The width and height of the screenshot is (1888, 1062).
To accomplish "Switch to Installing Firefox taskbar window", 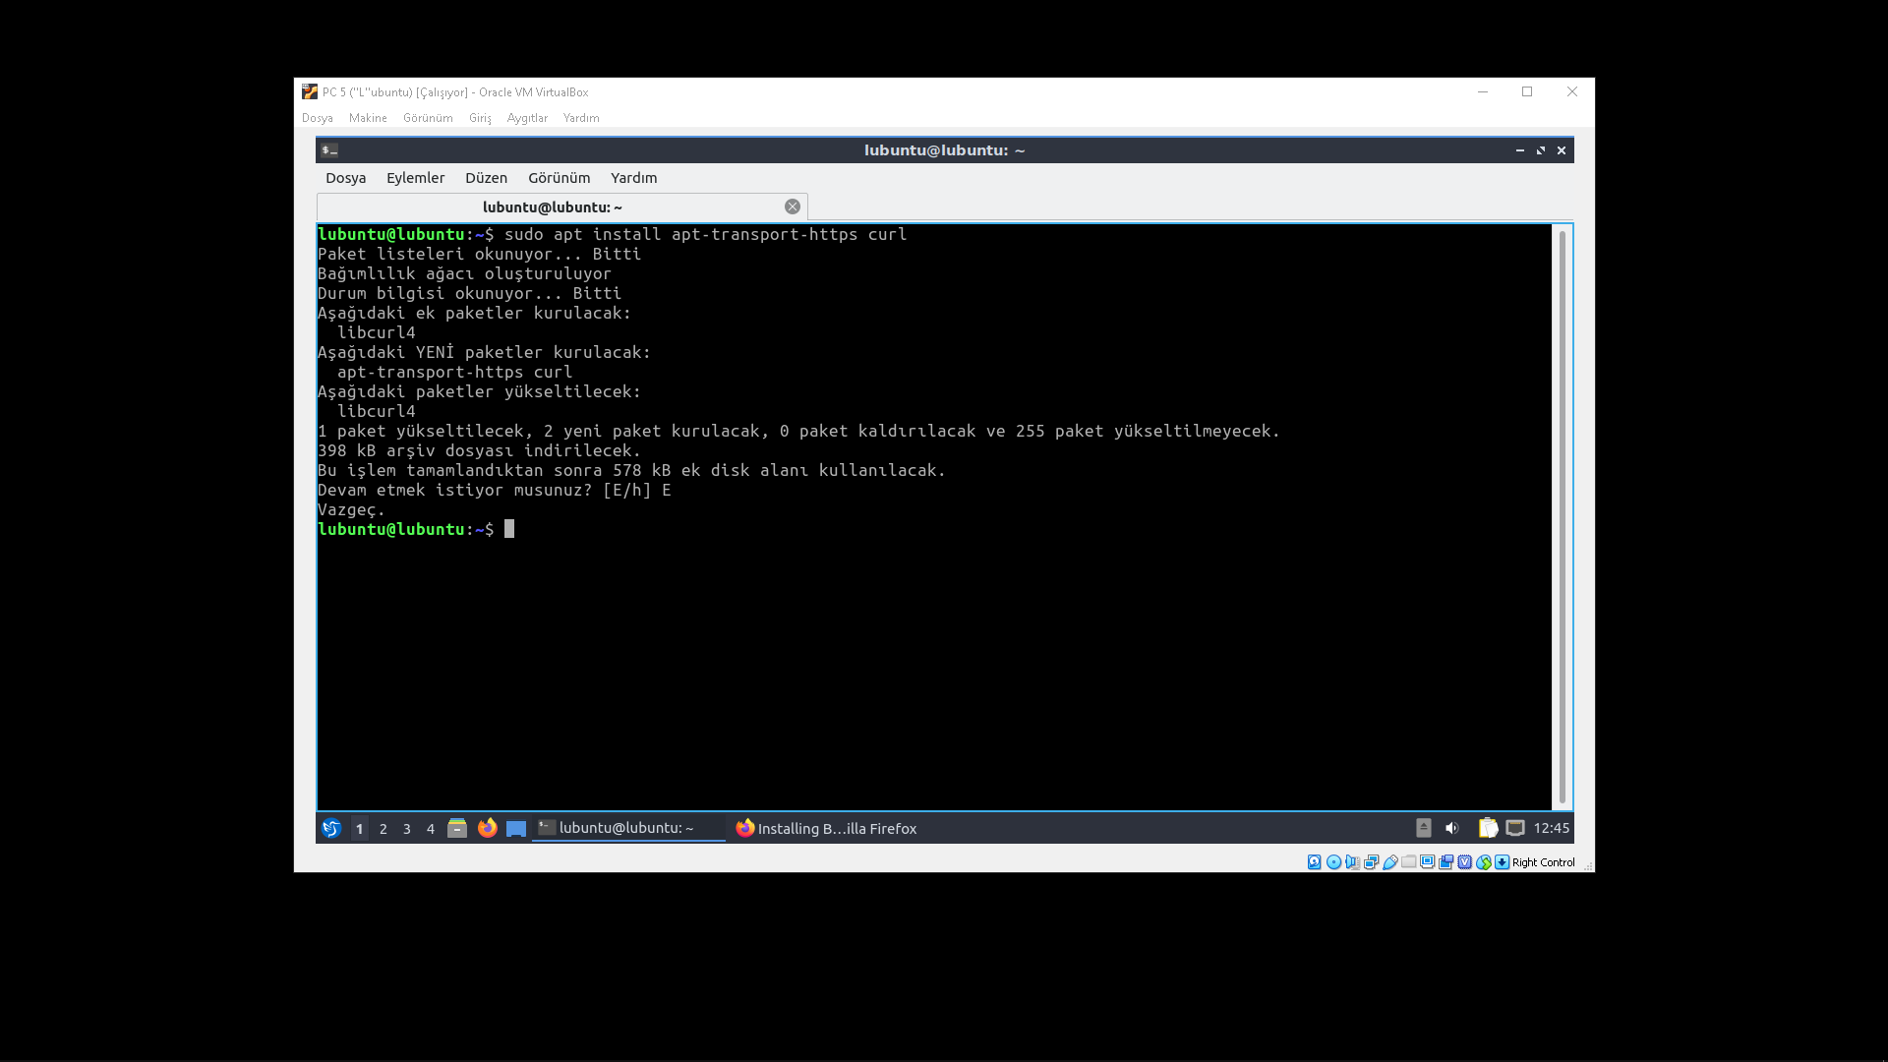I will coord(826,829).
